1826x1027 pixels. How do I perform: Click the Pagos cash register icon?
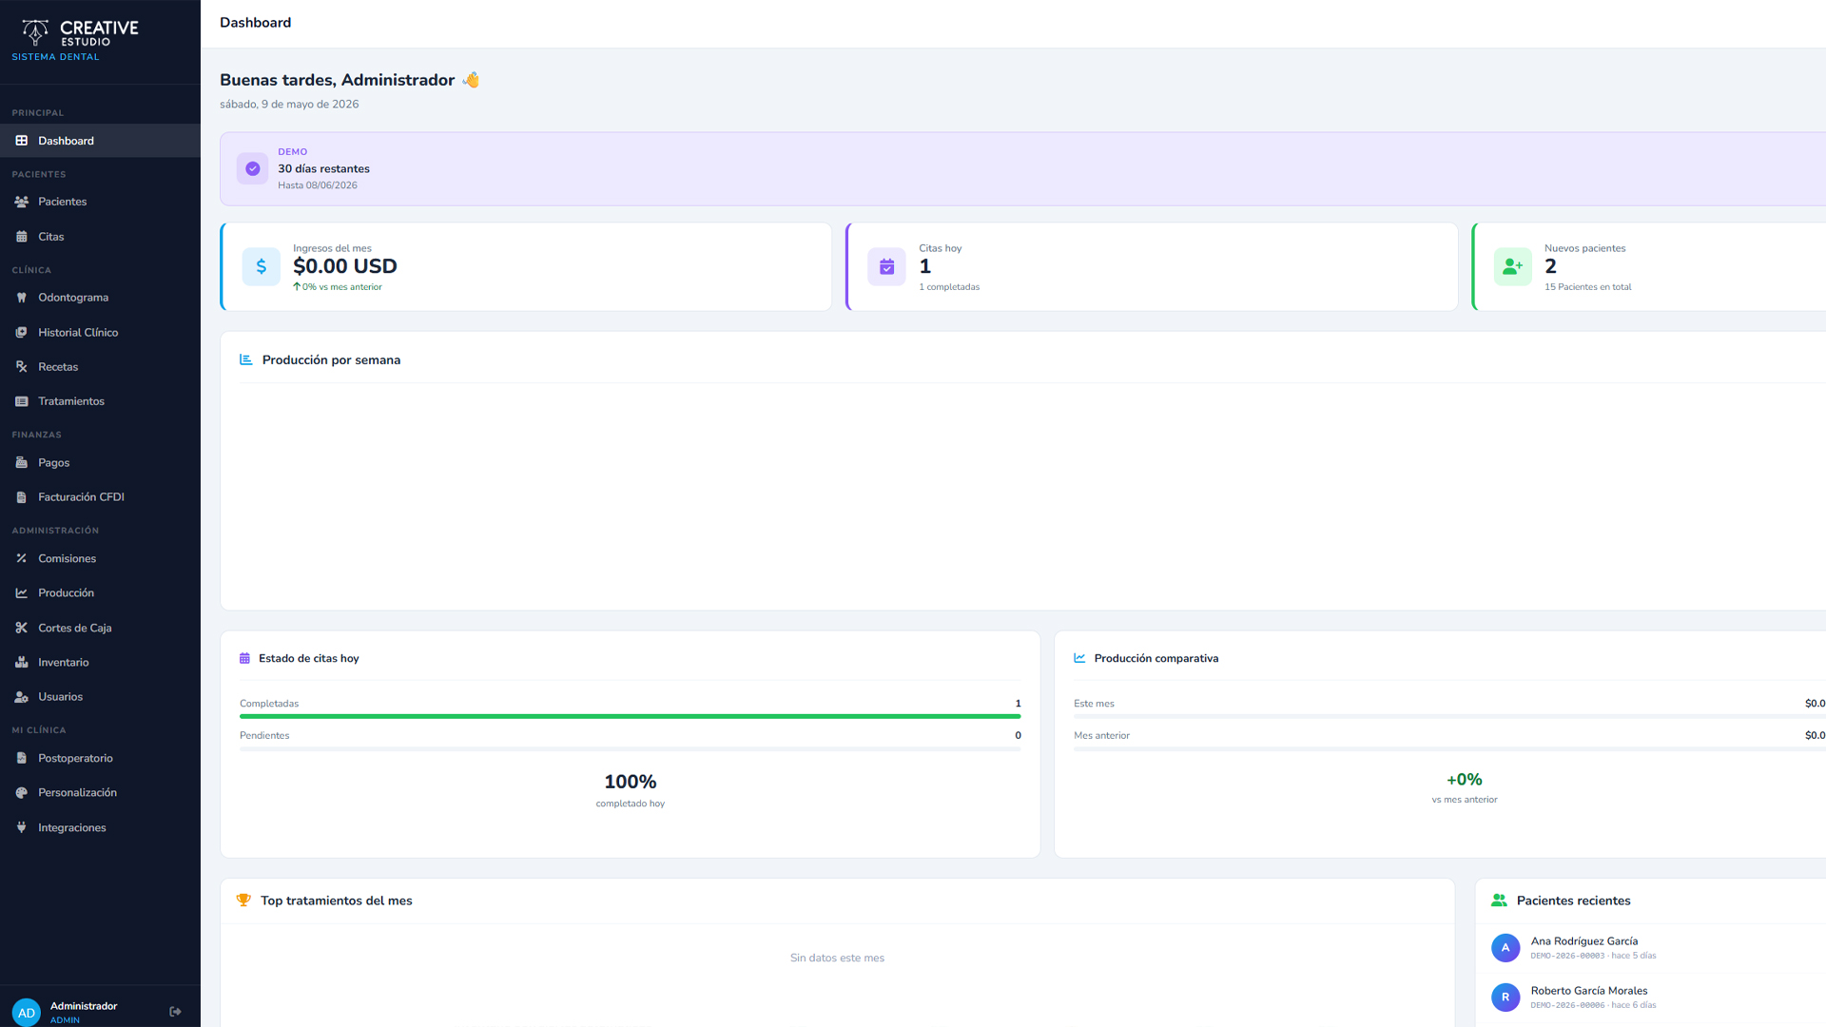[21, 463]
